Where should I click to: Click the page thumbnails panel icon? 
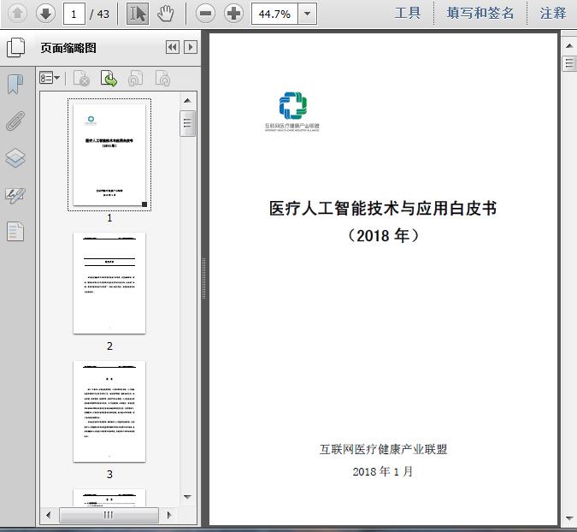coord(16,48)
